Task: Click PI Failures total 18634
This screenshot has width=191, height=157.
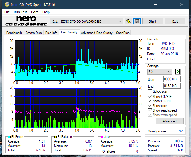Action: [x=87, y=150]
